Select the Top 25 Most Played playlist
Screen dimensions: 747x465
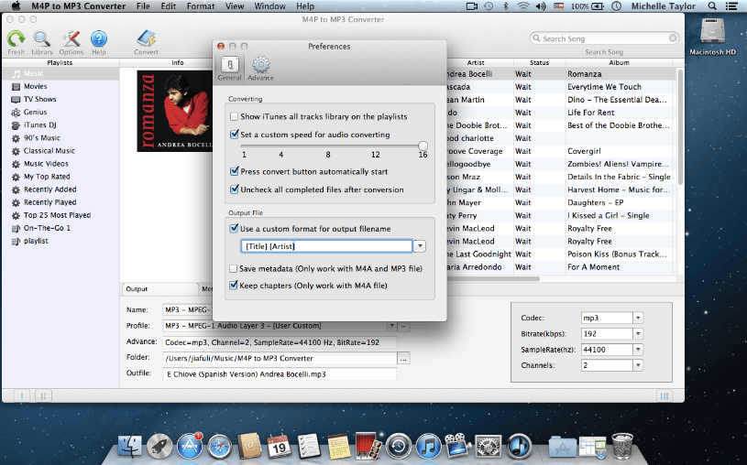tap(60, 215)
